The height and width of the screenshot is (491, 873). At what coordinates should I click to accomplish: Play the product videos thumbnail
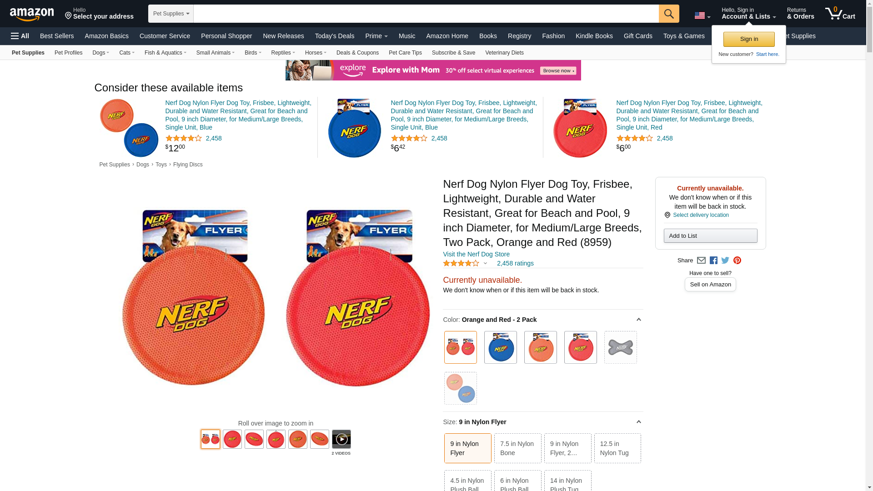[341, 439]
